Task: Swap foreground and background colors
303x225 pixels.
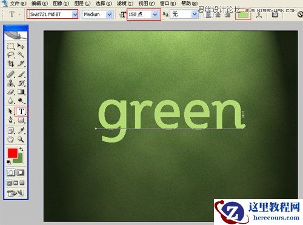Action: (x=21, y=149)
